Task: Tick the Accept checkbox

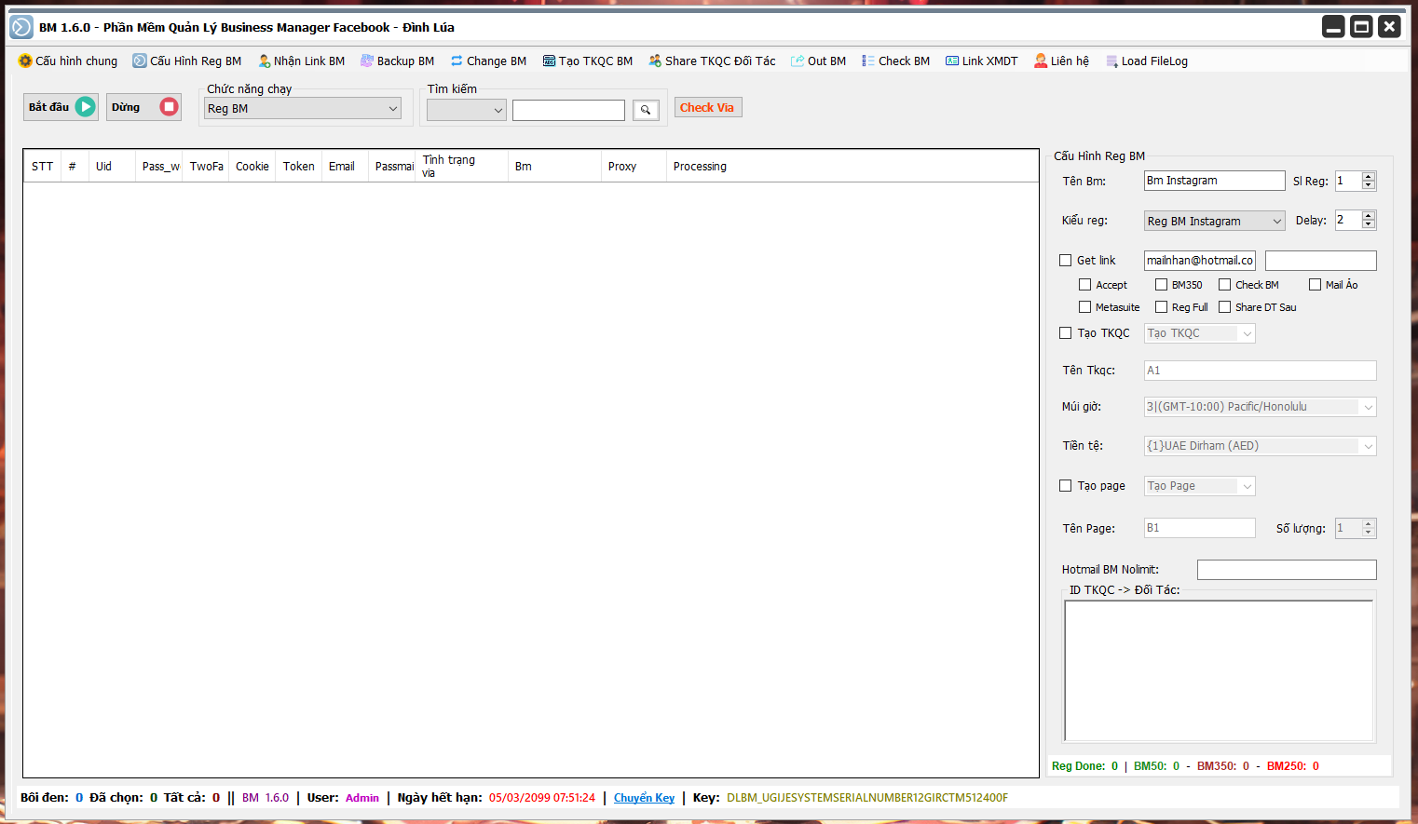Action: (x=1084, y=285)
